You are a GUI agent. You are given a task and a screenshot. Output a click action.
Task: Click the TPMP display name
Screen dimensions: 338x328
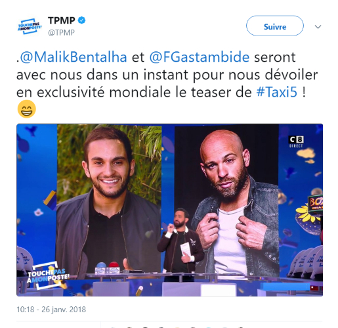(x=62, y=20)
